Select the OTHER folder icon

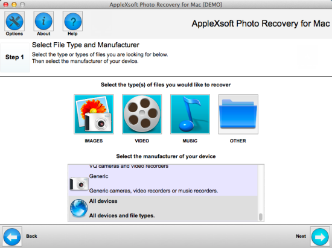238,114
